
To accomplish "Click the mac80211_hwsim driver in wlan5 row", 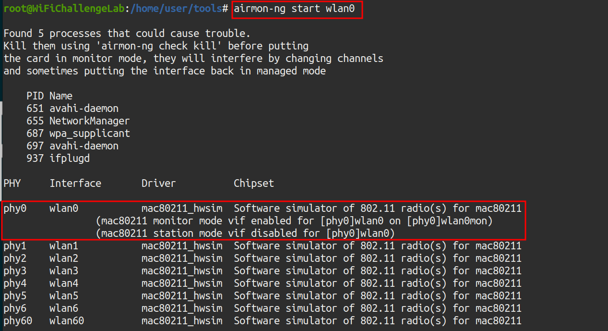I will [181, 296].
